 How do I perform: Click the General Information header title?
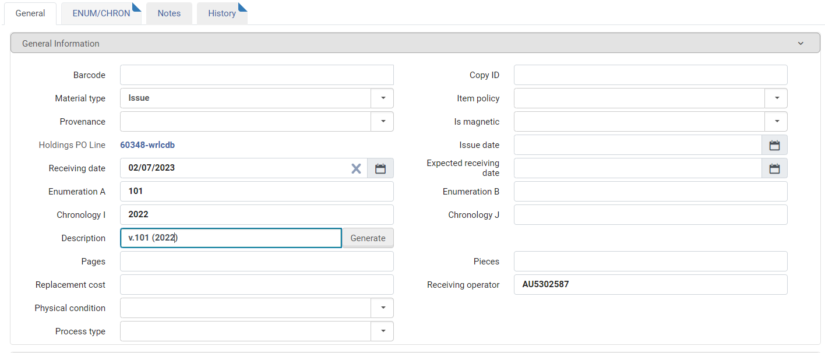(61, 44)
